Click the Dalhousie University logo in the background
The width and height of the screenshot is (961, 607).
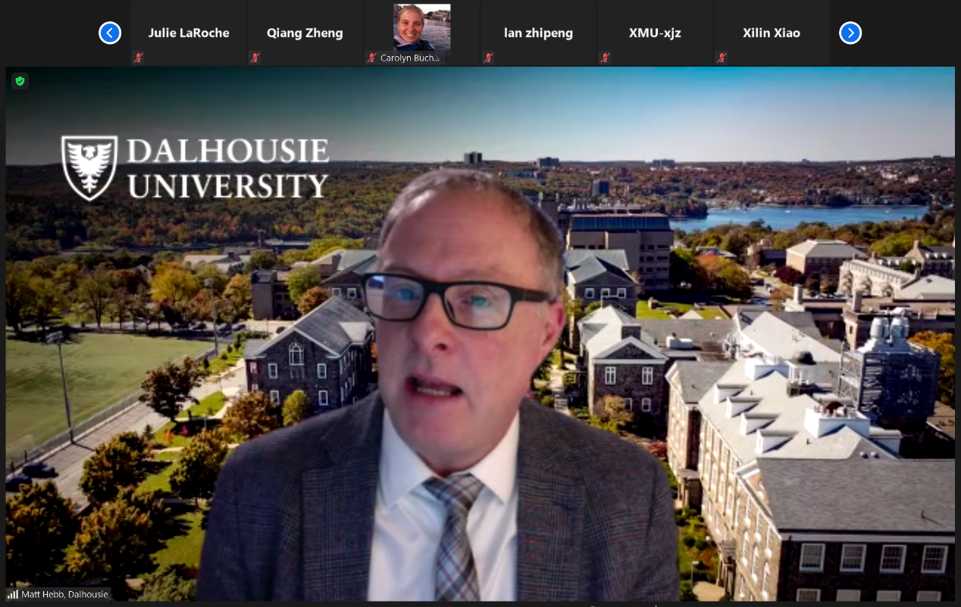tap(195, 168)
